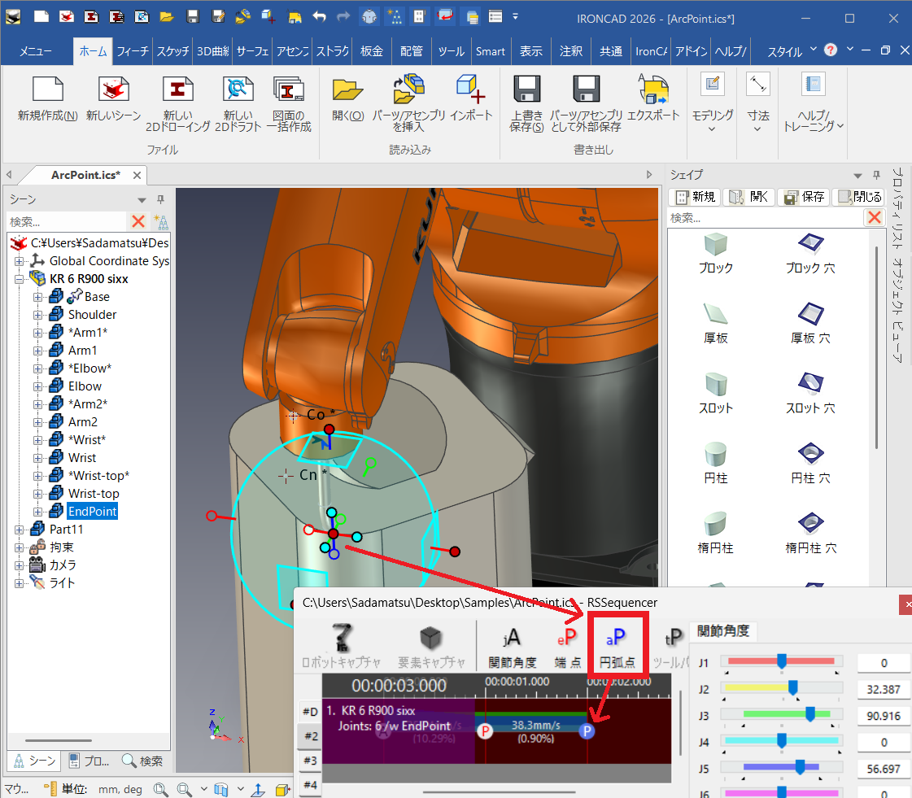
Task: Select the ArcPoint.ics* document tab
Action: point(85,175)
